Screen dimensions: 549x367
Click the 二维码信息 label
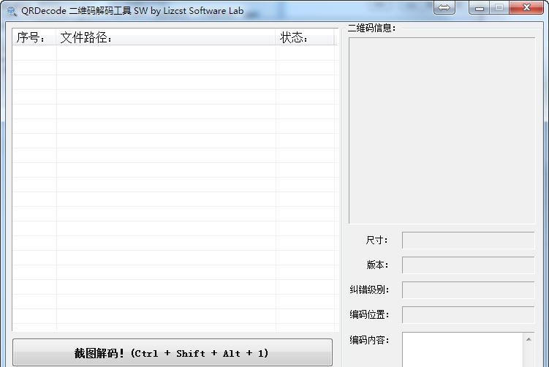[x=371, y=28]
